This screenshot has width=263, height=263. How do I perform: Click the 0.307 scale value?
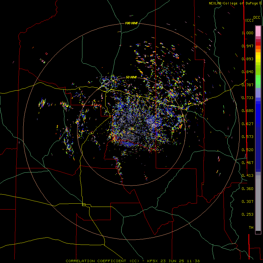click(248, 202)
